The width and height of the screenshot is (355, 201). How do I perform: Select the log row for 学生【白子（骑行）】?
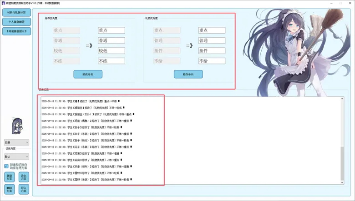tap(87, 141)
